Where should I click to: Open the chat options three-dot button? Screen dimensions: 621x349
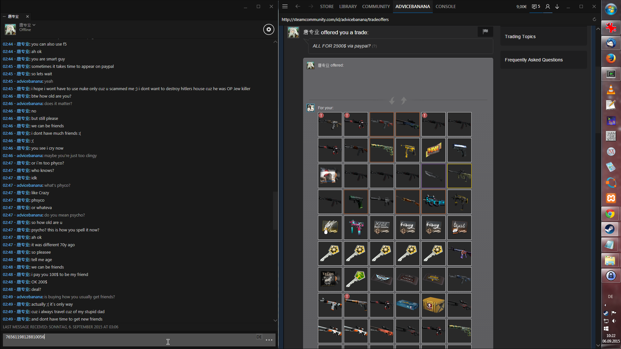[x=269, y=340]
